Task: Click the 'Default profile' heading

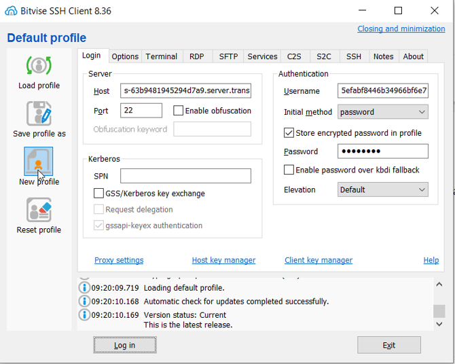Action: coord(46,38)
